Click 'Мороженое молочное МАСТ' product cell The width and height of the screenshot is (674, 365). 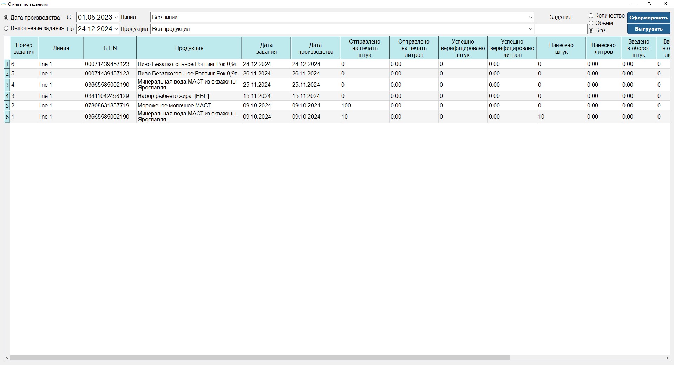point(189,105)
